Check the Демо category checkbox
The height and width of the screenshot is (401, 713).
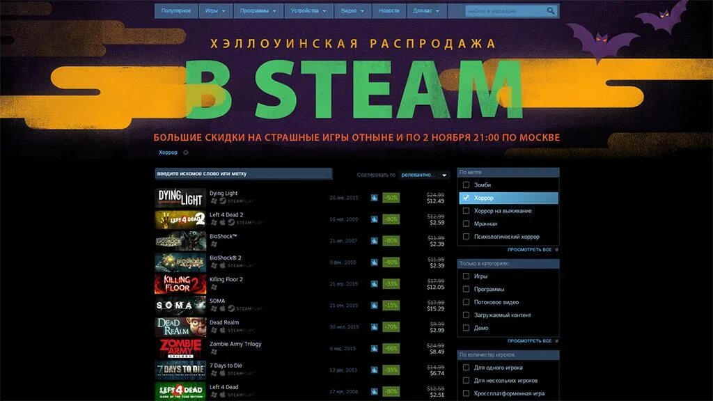pos(466,328)
